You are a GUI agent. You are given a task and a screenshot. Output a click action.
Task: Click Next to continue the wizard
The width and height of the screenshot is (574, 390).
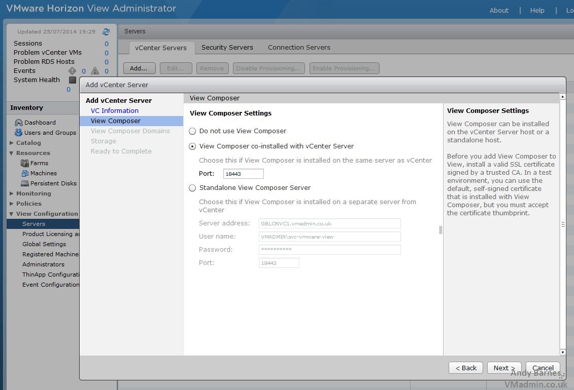[504, 368]
